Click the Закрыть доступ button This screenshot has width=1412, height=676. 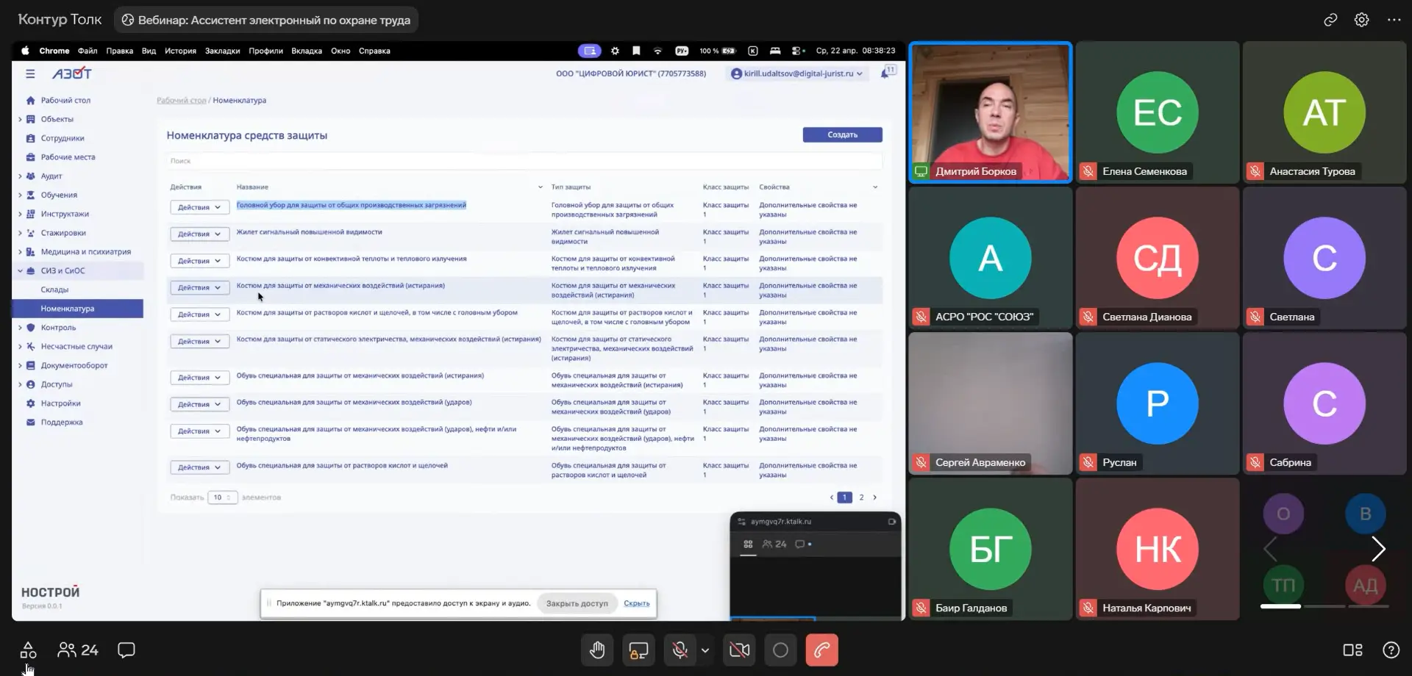[577, 603]
